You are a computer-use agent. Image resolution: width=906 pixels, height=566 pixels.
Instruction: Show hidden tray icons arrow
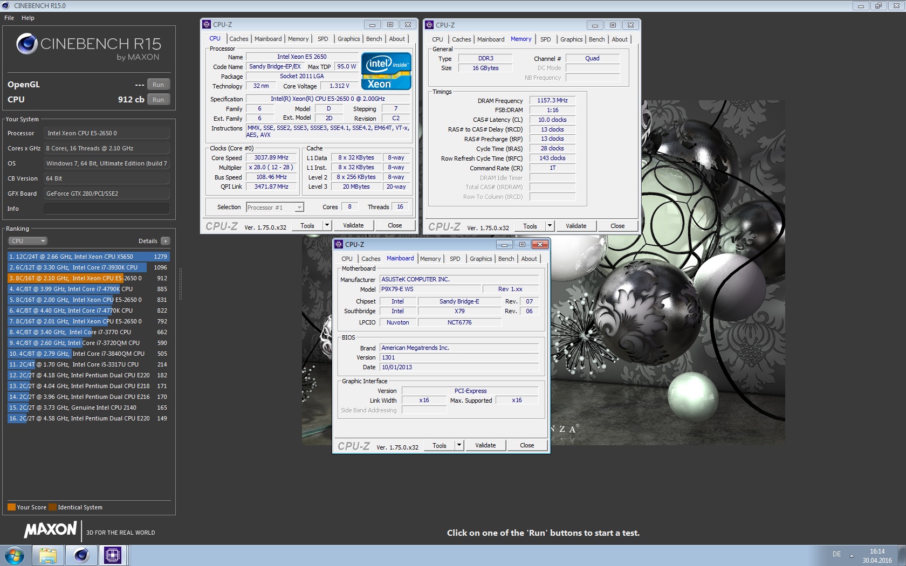pyautogui.click(x=852, y=555)
